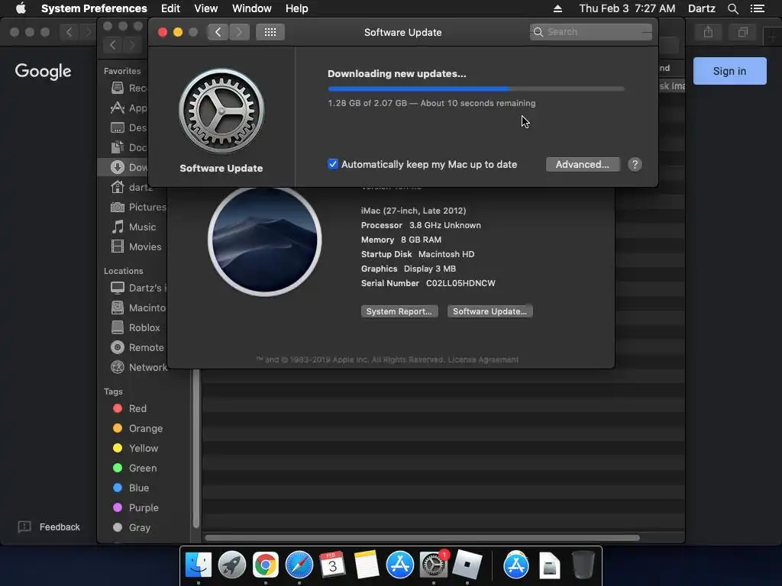Open Software Update help question mark

(635, 165)
